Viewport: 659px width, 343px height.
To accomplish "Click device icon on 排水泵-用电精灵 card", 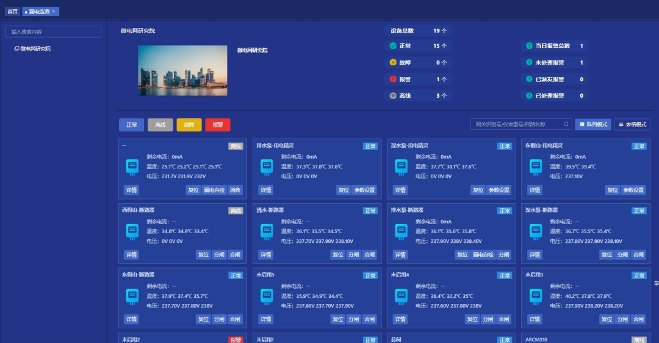I will click(x=267, y=167).
